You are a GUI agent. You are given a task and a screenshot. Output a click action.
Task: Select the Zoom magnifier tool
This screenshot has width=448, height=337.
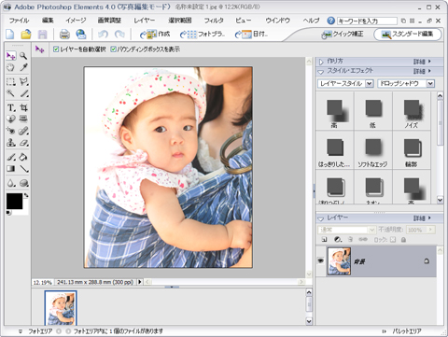click(x=23, y=56)
